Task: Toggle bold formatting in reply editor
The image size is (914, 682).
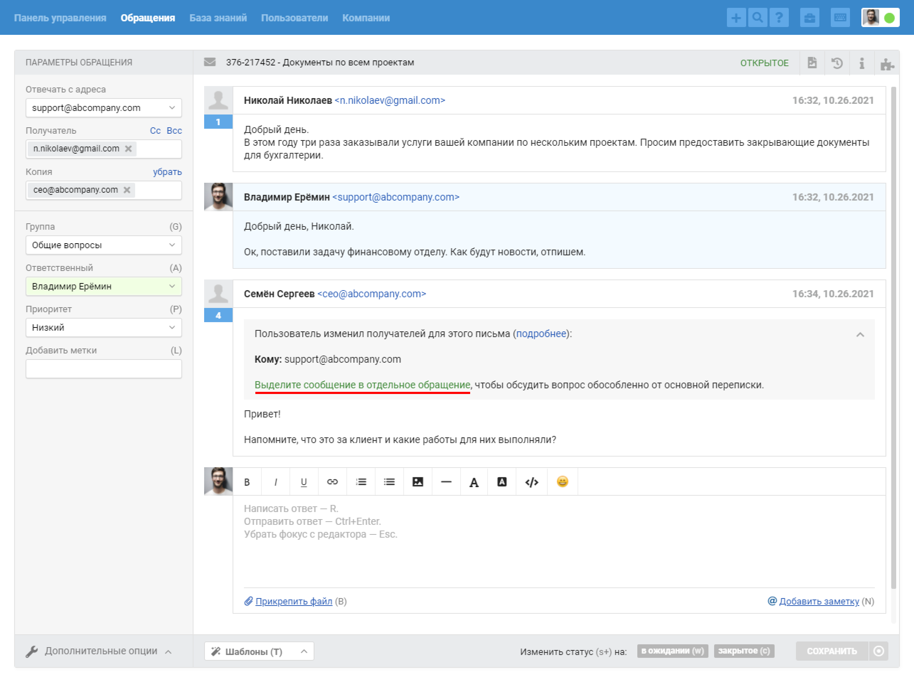Action: [x=247, y=482]
